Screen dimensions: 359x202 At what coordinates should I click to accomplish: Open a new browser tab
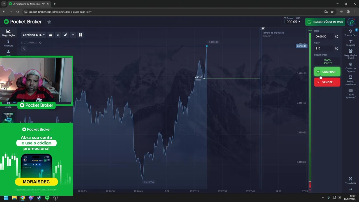click(54, 4)
